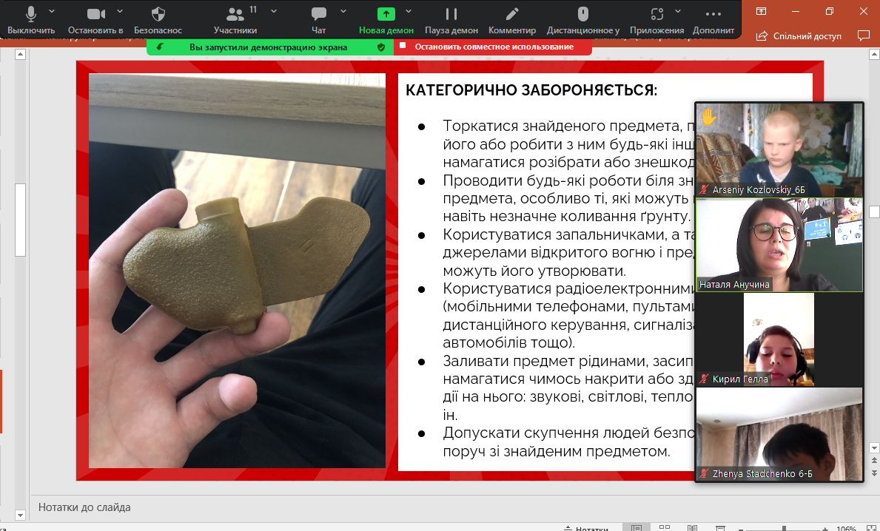The height and width of the screenshot is (531, 880).
Task: Select Наталя Анучина's video thumbnail
Action: (779, 245)
